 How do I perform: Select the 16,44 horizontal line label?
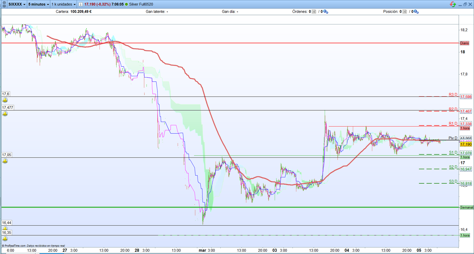tap(7, 223)
